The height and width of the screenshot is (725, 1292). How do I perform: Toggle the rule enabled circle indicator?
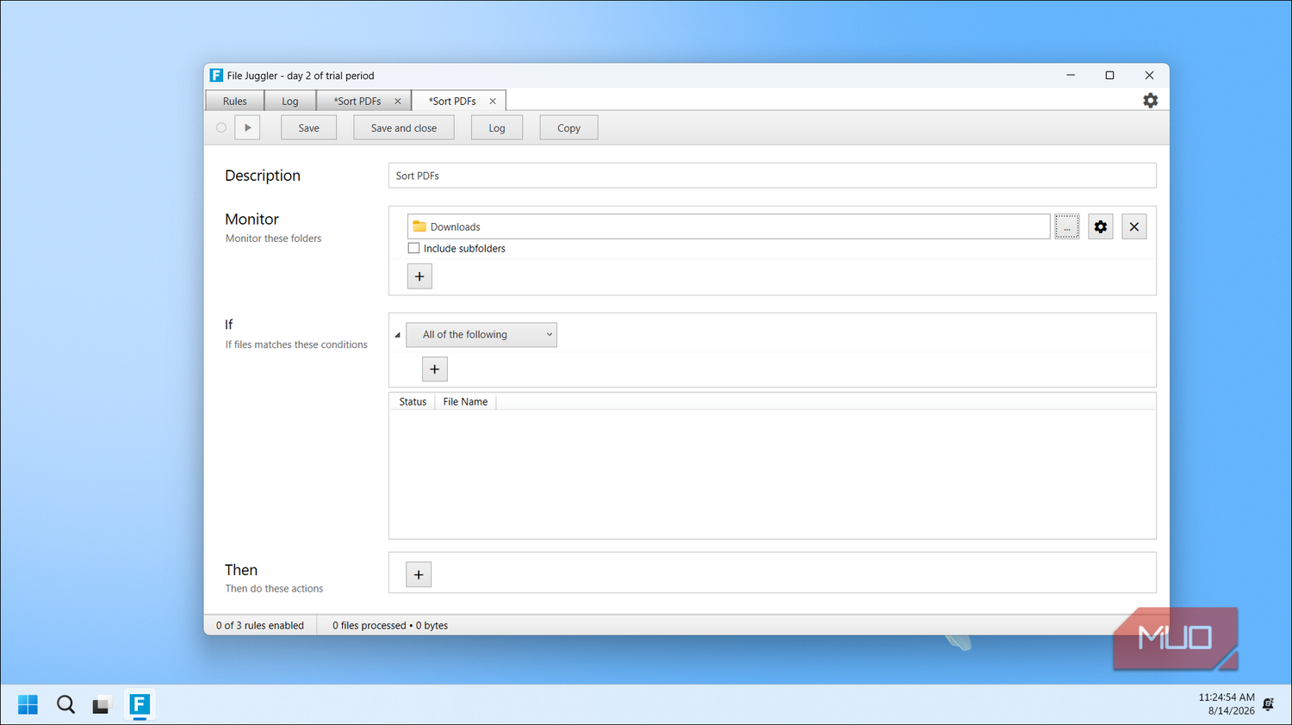pos(221,127)
